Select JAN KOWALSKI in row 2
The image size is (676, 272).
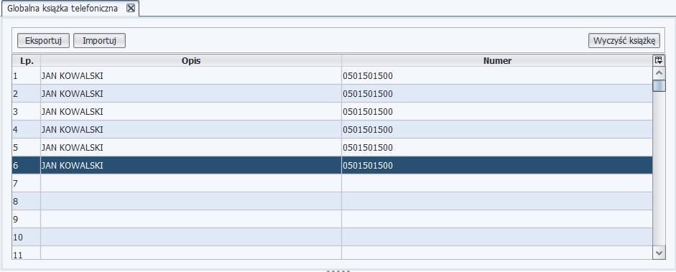pos(73,94)
